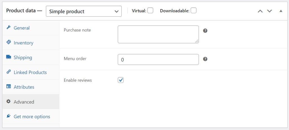Focus the Menu order field
The width and height of the screenshot is (289, 130).
click(158, 60)
